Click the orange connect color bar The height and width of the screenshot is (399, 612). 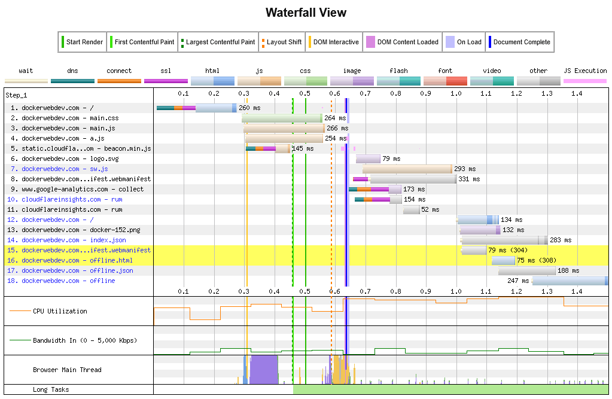point(119,81)
